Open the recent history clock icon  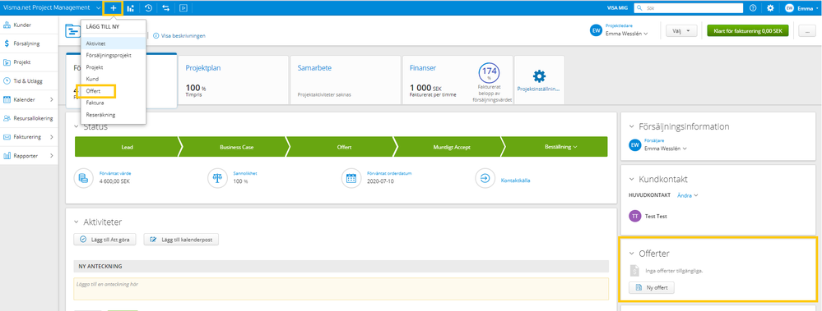point(149,8)
